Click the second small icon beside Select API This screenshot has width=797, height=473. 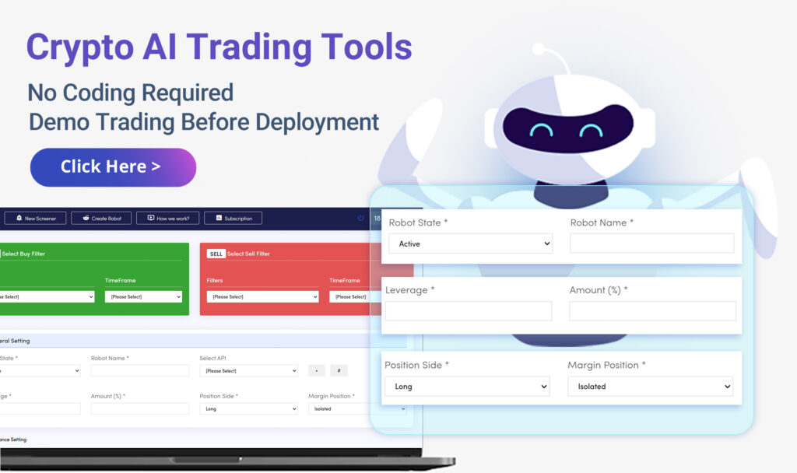click(x=339, y=370)
